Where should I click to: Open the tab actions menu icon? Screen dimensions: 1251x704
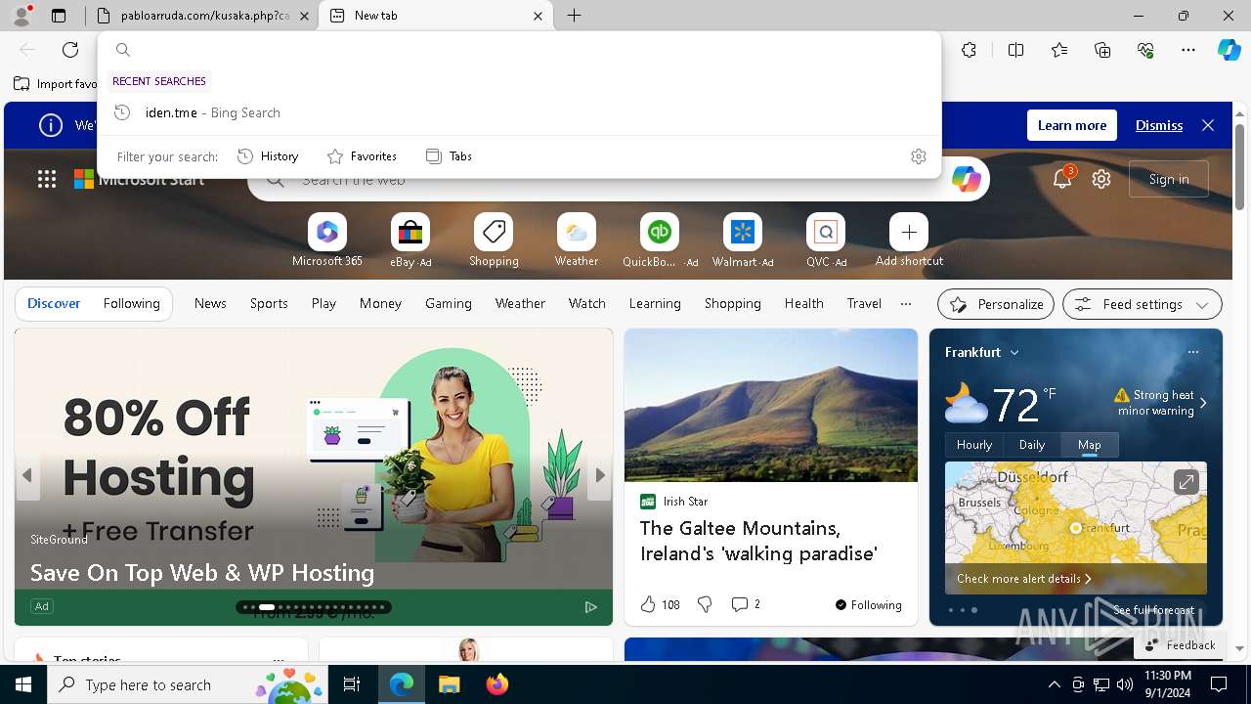pos(59,16)
